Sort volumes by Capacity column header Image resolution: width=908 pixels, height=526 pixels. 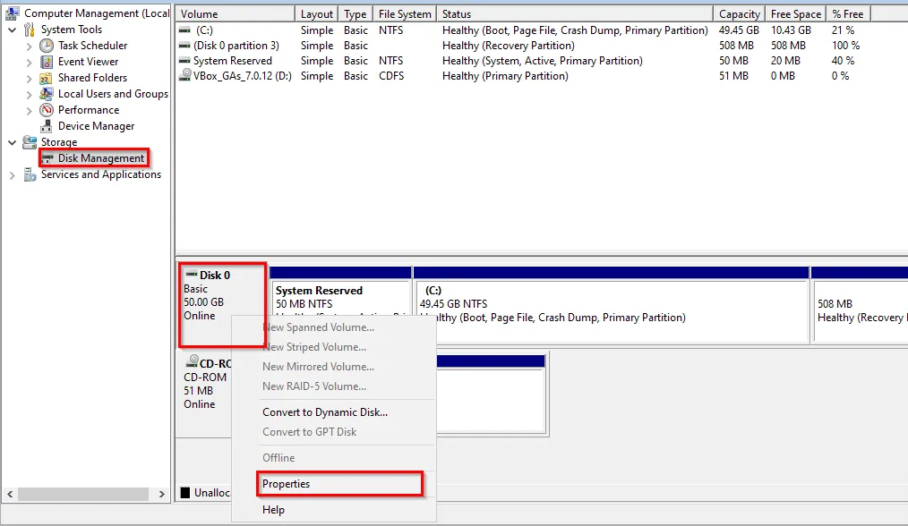tap(740, 14)
